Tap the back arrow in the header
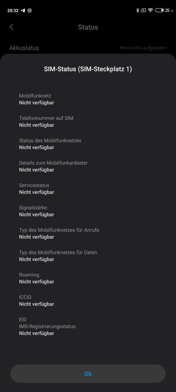 [x=11, y=27]
